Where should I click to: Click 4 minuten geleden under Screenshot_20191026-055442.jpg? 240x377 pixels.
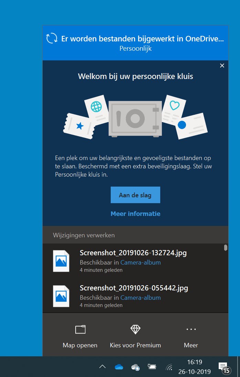[x=101, y=305]
